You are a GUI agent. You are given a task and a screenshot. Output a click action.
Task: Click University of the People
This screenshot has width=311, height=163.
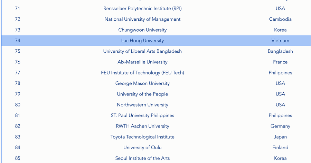tap(142, 94)
